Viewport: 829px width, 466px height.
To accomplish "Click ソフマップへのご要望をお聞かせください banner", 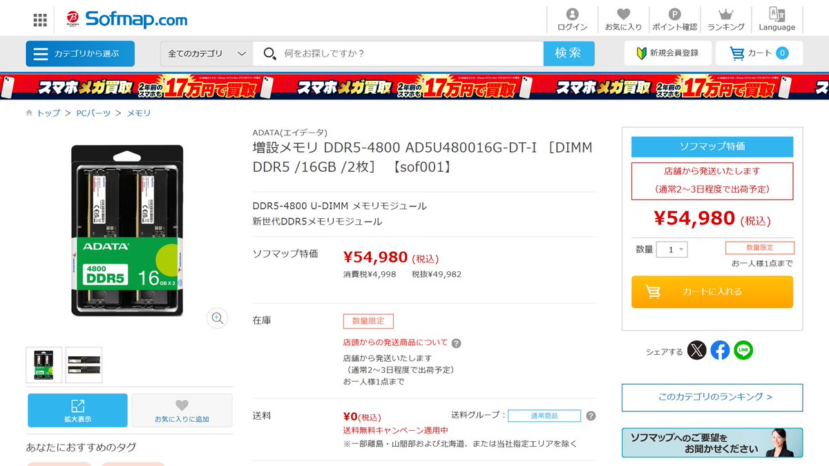I will click(712, 443).
